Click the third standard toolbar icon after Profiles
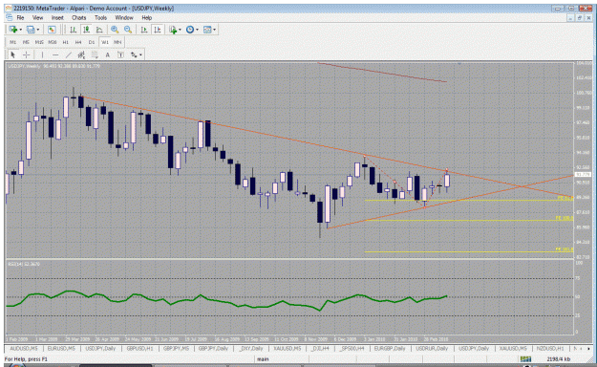 (x=52, y=30)
